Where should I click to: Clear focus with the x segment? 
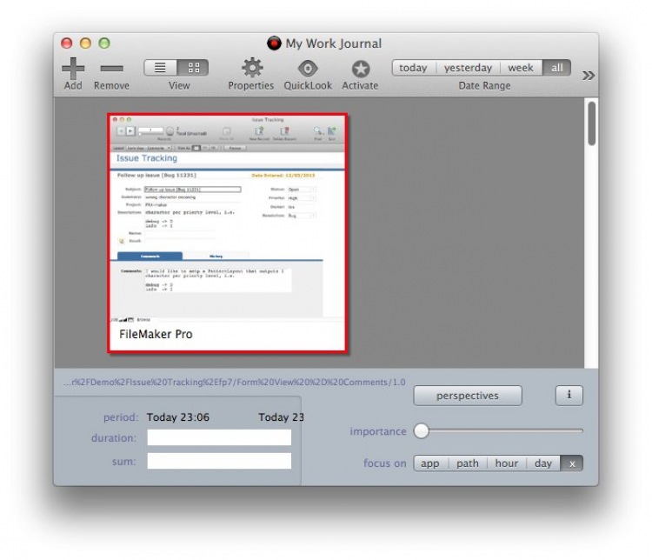[x=572, y=463]
